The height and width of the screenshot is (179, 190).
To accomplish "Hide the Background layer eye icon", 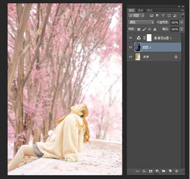I will pyautogui.click(x=131, y=57).
